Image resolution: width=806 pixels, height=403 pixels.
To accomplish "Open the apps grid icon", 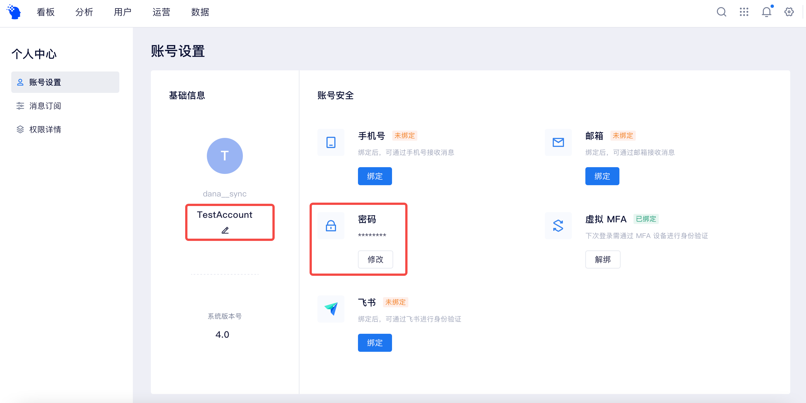I will click(744, 12).
